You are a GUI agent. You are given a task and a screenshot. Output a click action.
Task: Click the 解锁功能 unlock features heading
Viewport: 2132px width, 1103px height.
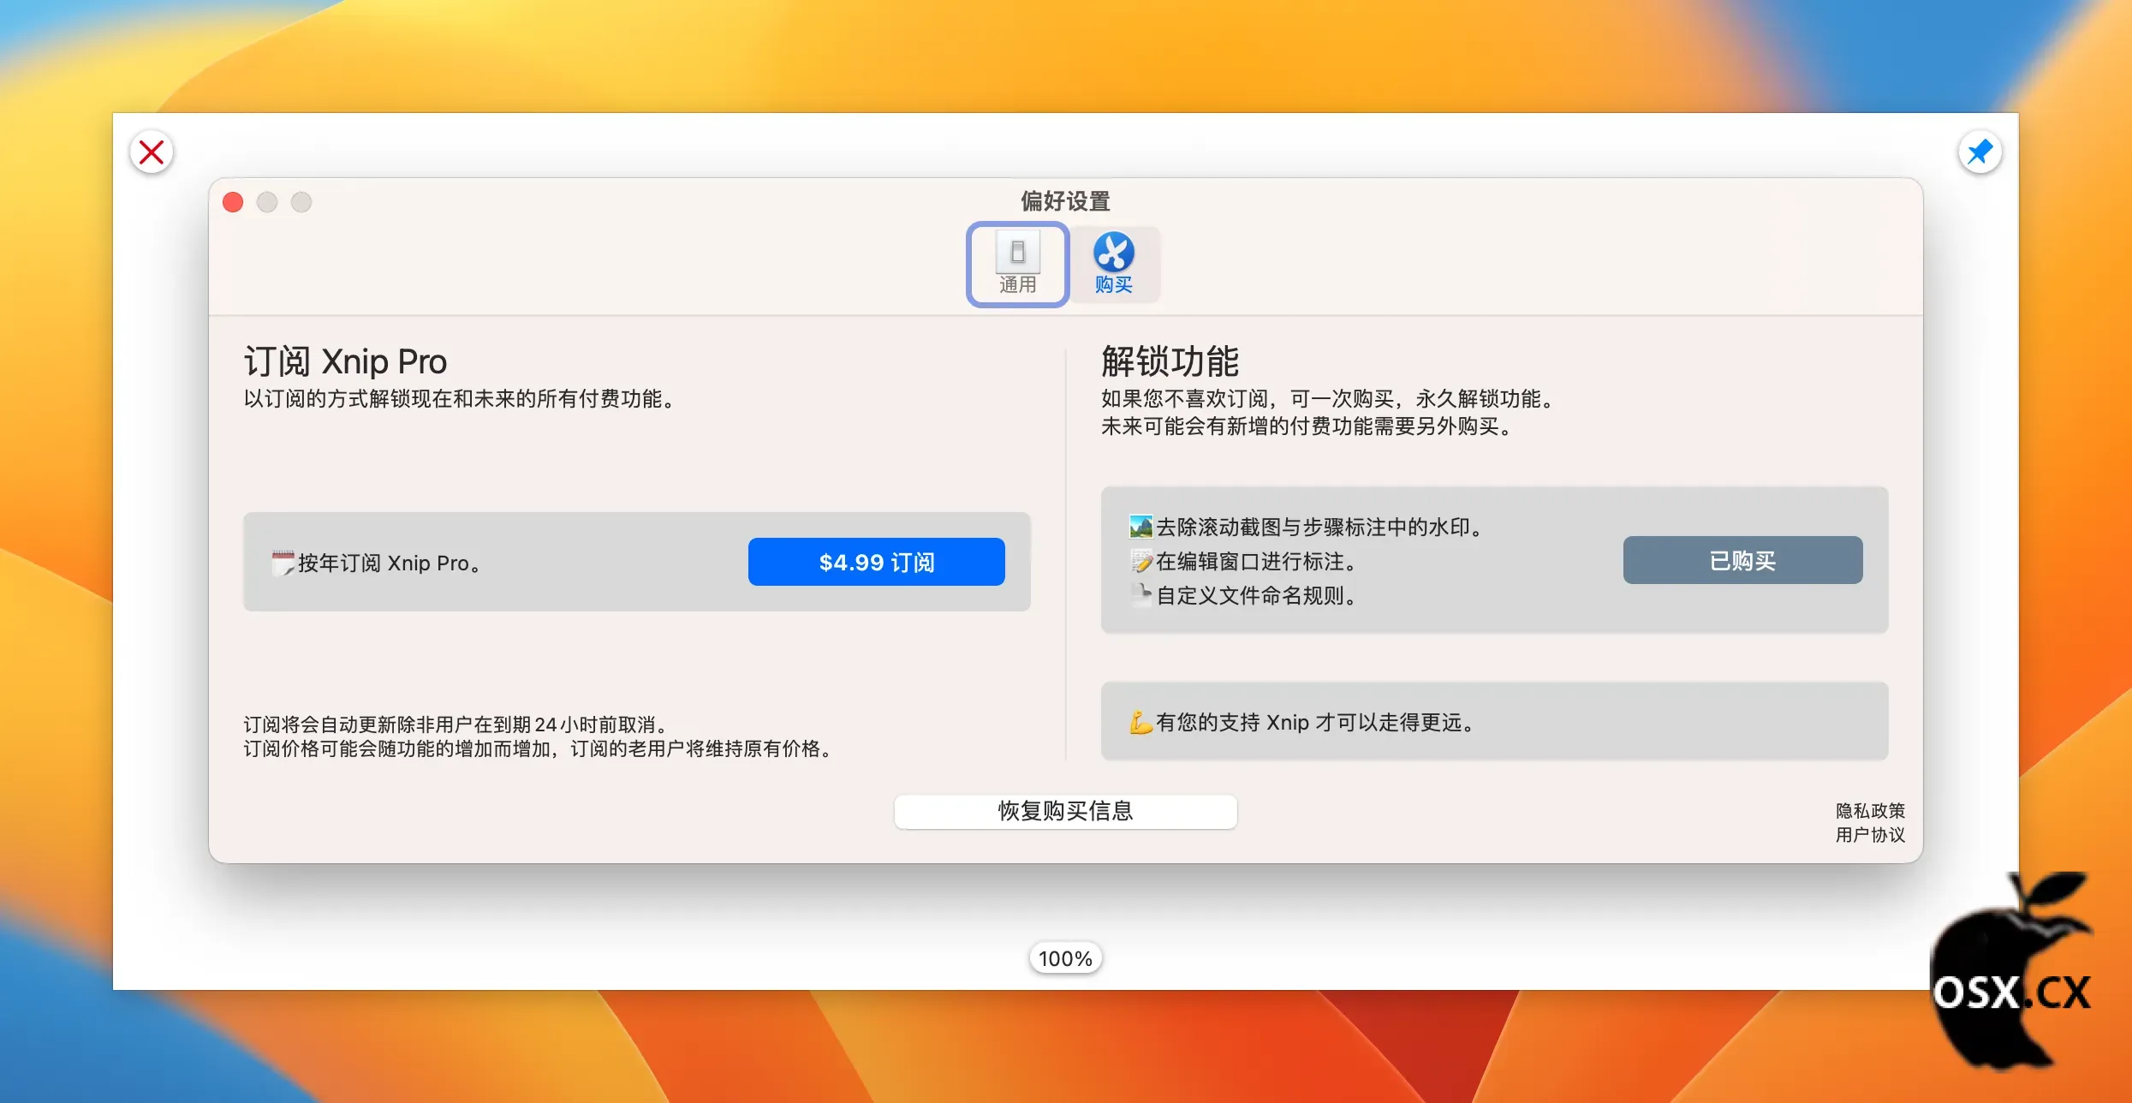point(1170,361)
